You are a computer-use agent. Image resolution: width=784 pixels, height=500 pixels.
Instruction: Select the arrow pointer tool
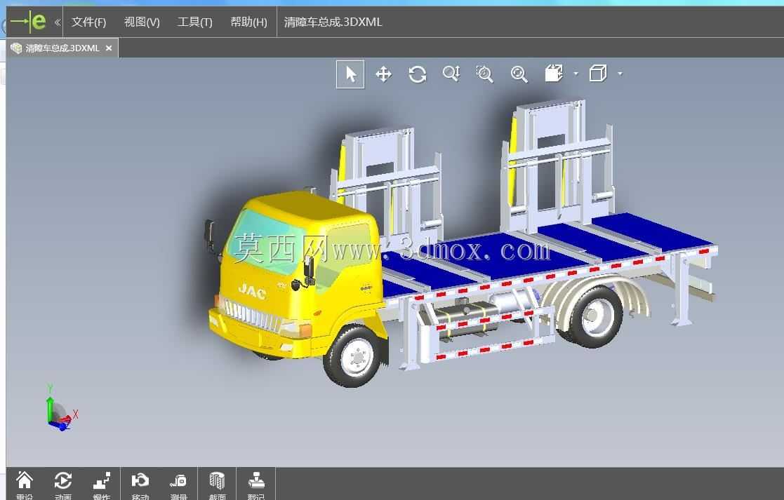tap(350, 74)
